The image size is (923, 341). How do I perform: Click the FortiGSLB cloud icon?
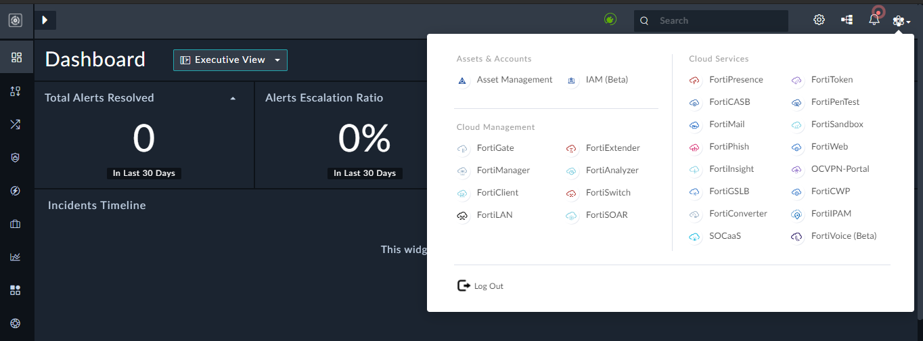[694, 192]
